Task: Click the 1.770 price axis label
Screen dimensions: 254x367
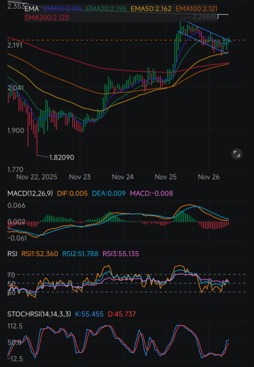Action: click(x=15, y=169)
